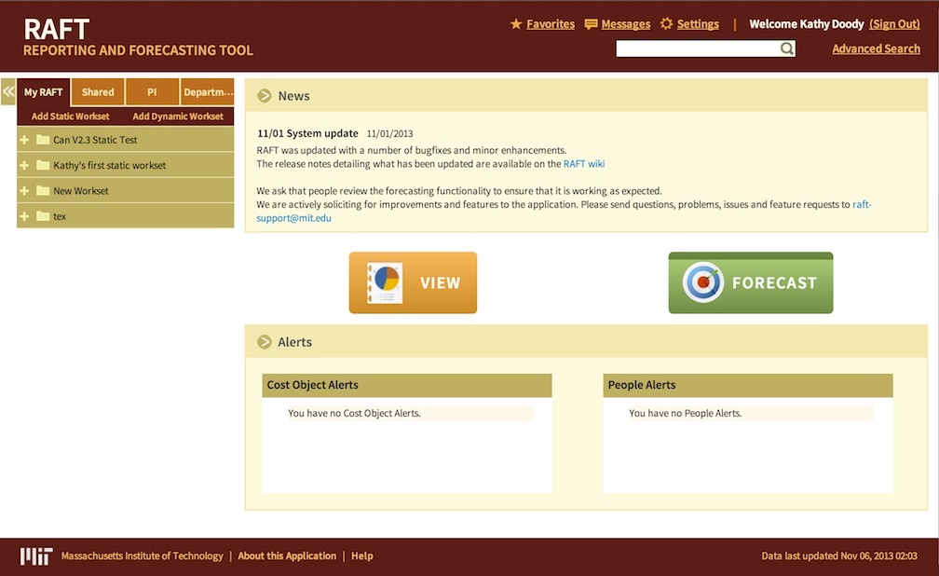Click the folder icon for Kathy's first static workset
The image size is (939, 576).
coord(43,165)
